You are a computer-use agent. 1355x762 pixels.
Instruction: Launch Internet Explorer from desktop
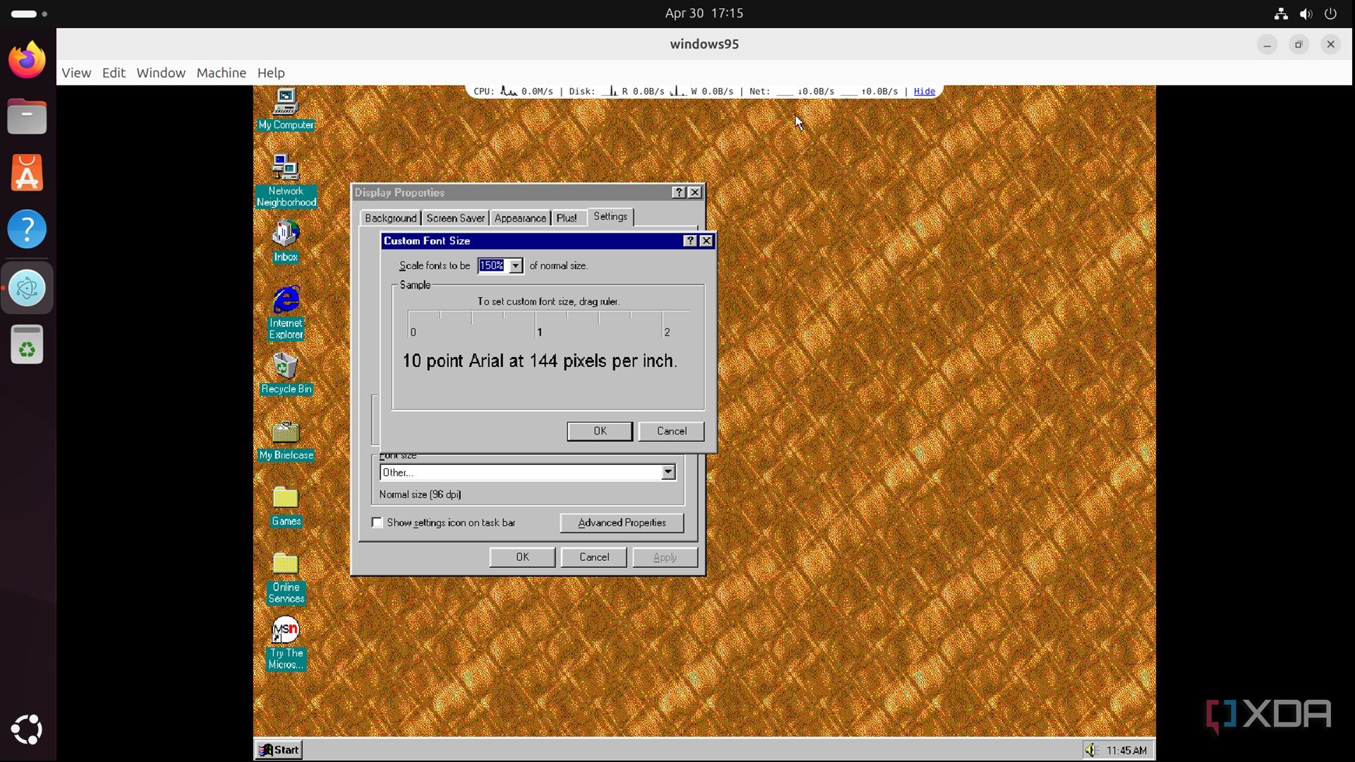click(286, 313)
